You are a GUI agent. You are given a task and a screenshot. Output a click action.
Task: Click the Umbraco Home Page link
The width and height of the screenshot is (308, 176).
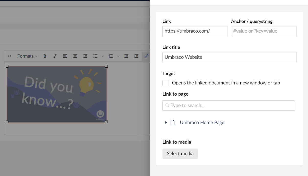(202, 122)
